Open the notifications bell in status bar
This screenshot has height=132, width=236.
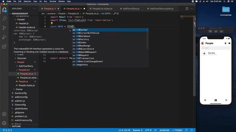click(192, 130)
